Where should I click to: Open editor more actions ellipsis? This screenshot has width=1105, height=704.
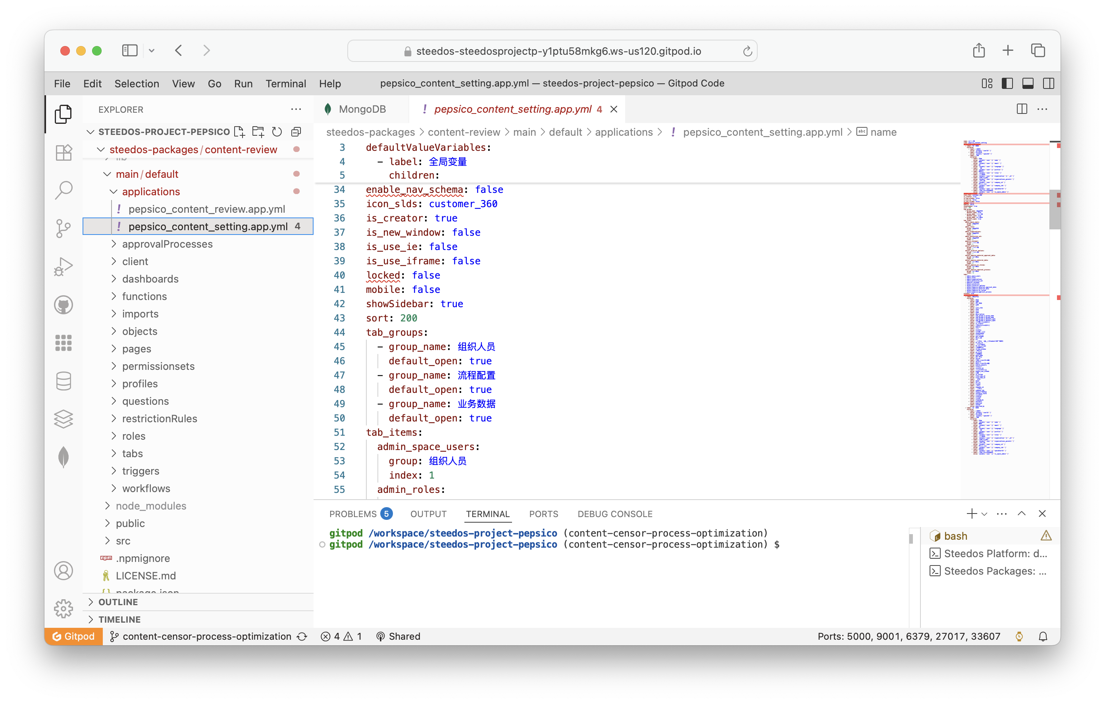point(1042,109)
